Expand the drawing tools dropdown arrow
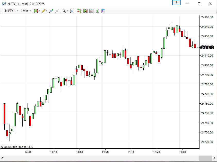 pyautogui.click(x=47, y=11)
